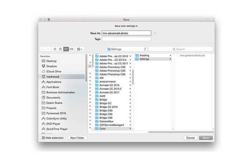Select the amecommand folder
Screen dimensions: 251x161
[113, 82]
